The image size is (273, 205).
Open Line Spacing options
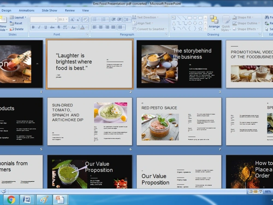pyautogui.click(x=127, y=19)
